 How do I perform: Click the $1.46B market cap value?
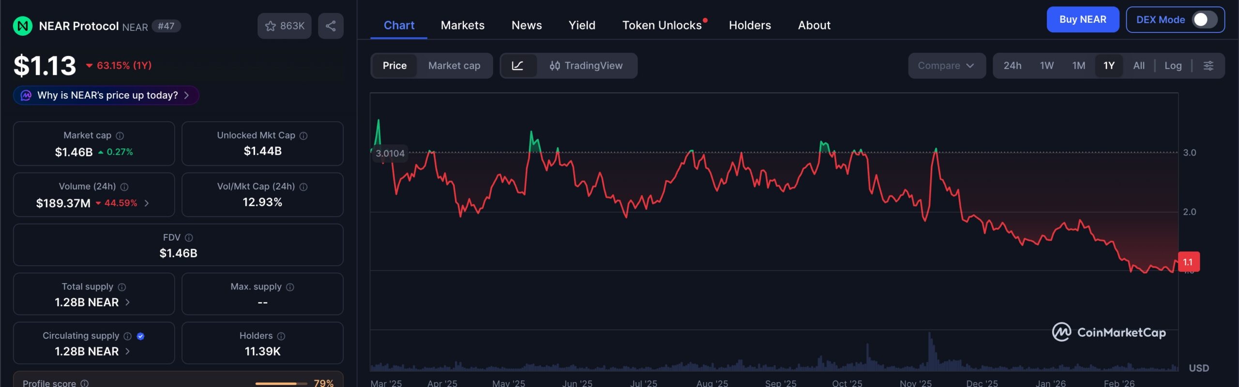[x=74, y=152]
